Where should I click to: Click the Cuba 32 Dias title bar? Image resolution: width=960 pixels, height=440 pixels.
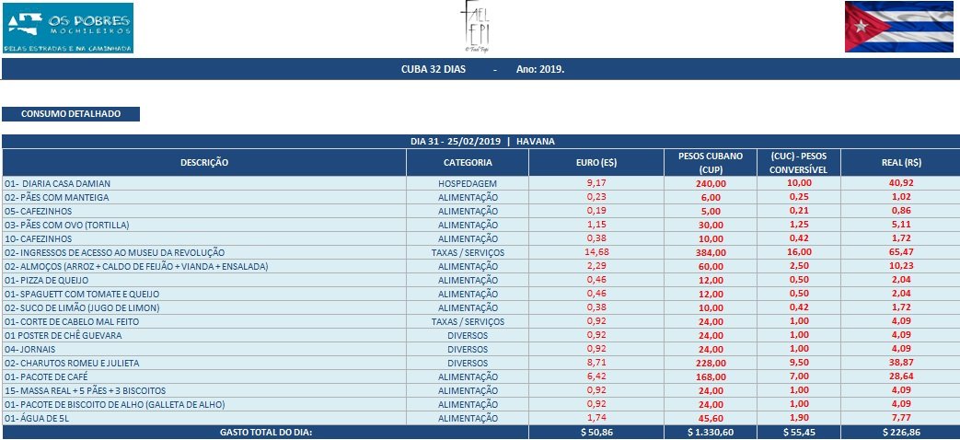point(480,69)
